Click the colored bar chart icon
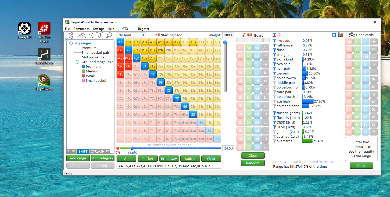 tap(340, 35)
